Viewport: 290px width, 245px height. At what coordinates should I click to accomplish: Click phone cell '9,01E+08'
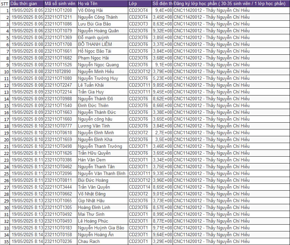[162, 194]
